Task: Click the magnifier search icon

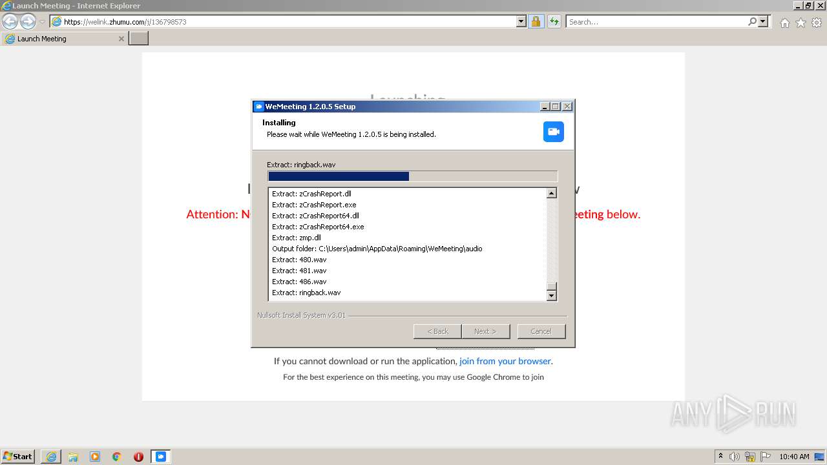Action: click(x=752, y=21)
